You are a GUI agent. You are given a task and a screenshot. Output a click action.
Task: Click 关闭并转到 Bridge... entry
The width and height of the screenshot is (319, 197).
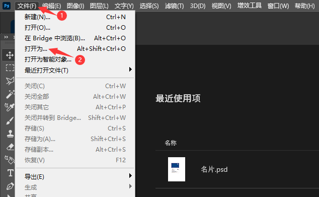click(75, 118)
